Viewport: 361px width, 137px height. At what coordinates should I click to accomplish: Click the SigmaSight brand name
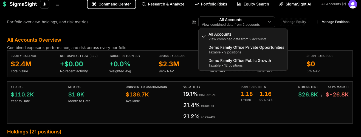pos(23,4)
